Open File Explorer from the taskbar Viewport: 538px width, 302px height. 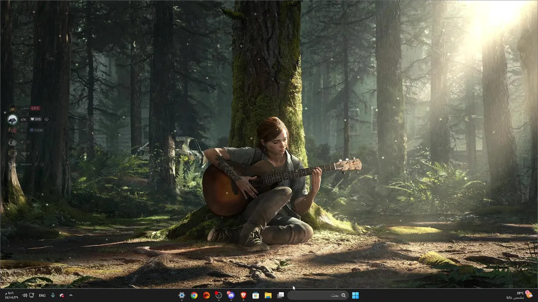[268, 295]
